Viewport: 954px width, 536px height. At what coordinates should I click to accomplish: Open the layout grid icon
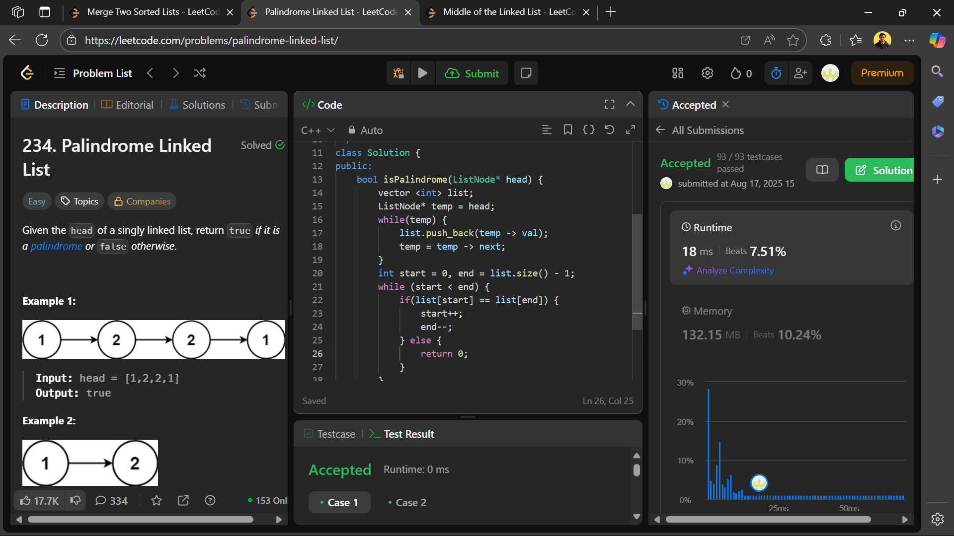(x=677, y=73)
